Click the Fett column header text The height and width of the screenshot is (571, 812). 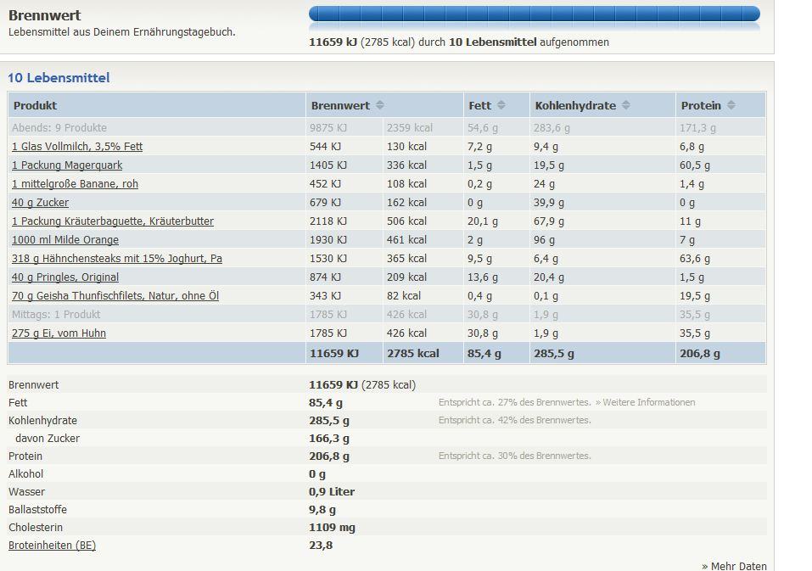tap(479, 105)
